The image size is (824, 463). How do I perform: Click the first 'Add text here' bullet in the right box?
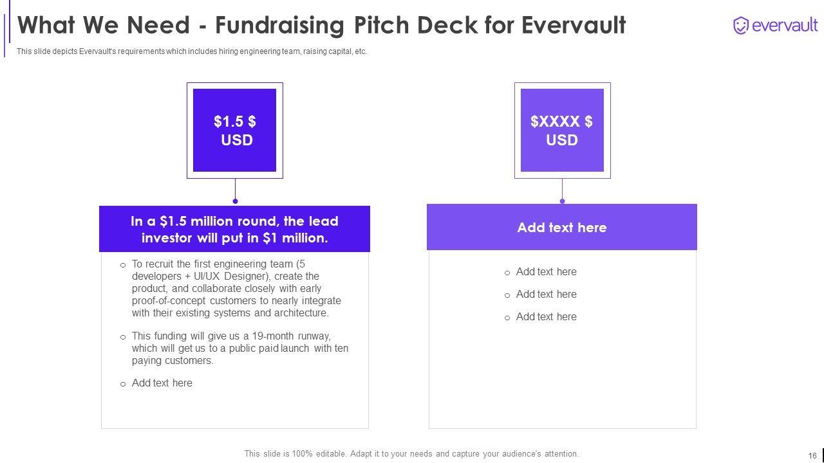[546, 271]
